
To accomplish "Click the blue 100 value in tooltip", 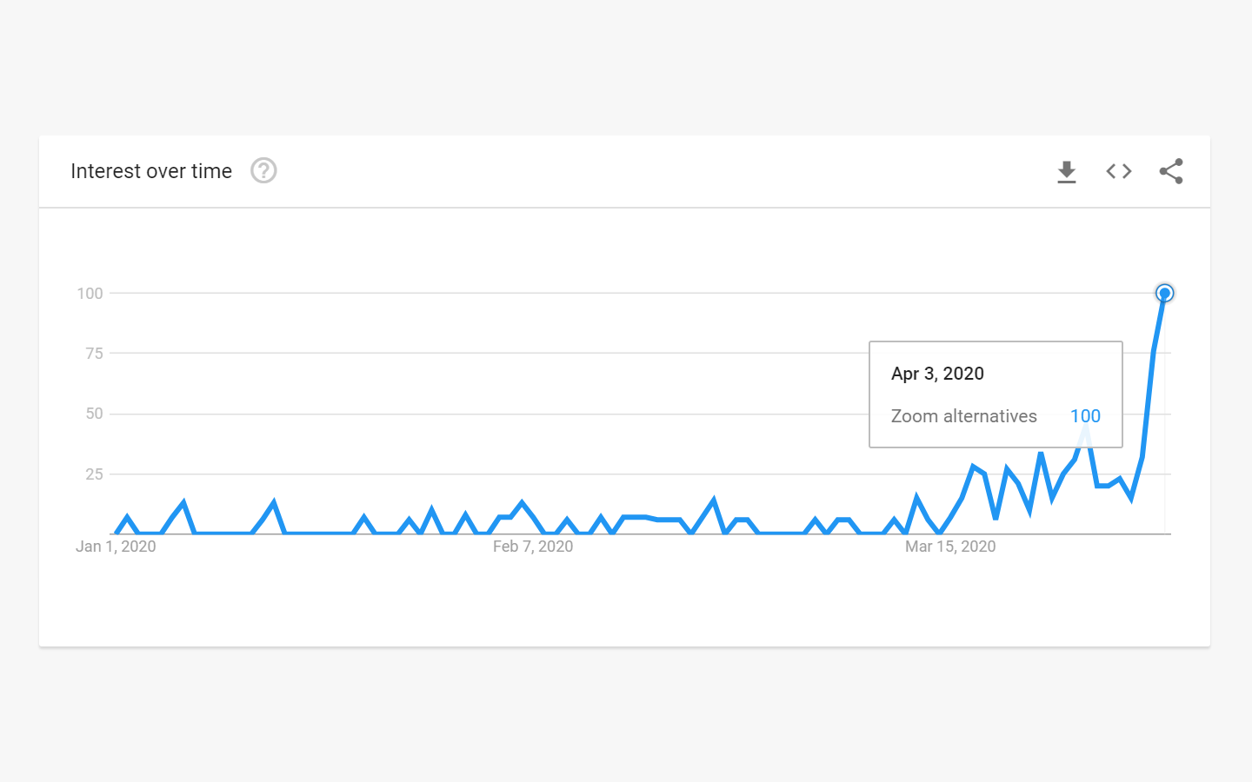I will click(x=1085, y=416).
